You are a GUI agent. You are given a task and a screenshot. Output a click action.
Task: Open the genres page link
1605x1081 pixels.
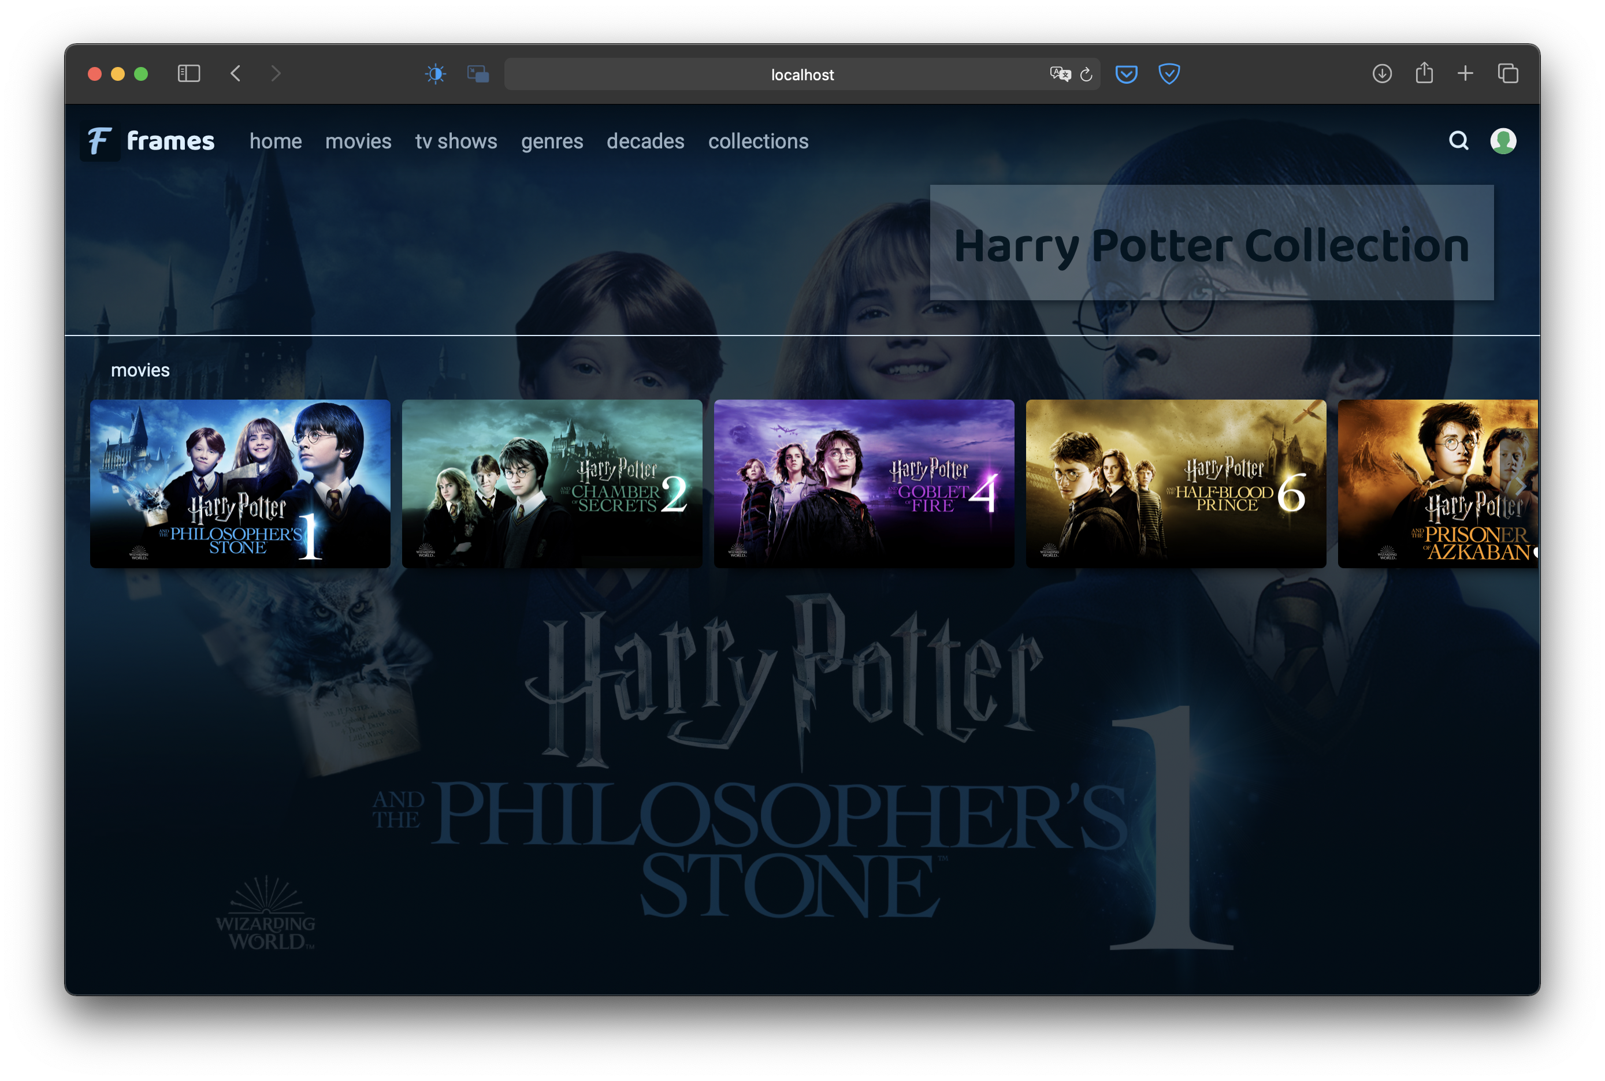coord(552,141)
